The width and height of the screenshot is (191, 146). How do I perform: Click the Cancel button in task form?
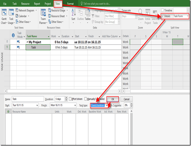pyautogui.click(x=126, y=99)
